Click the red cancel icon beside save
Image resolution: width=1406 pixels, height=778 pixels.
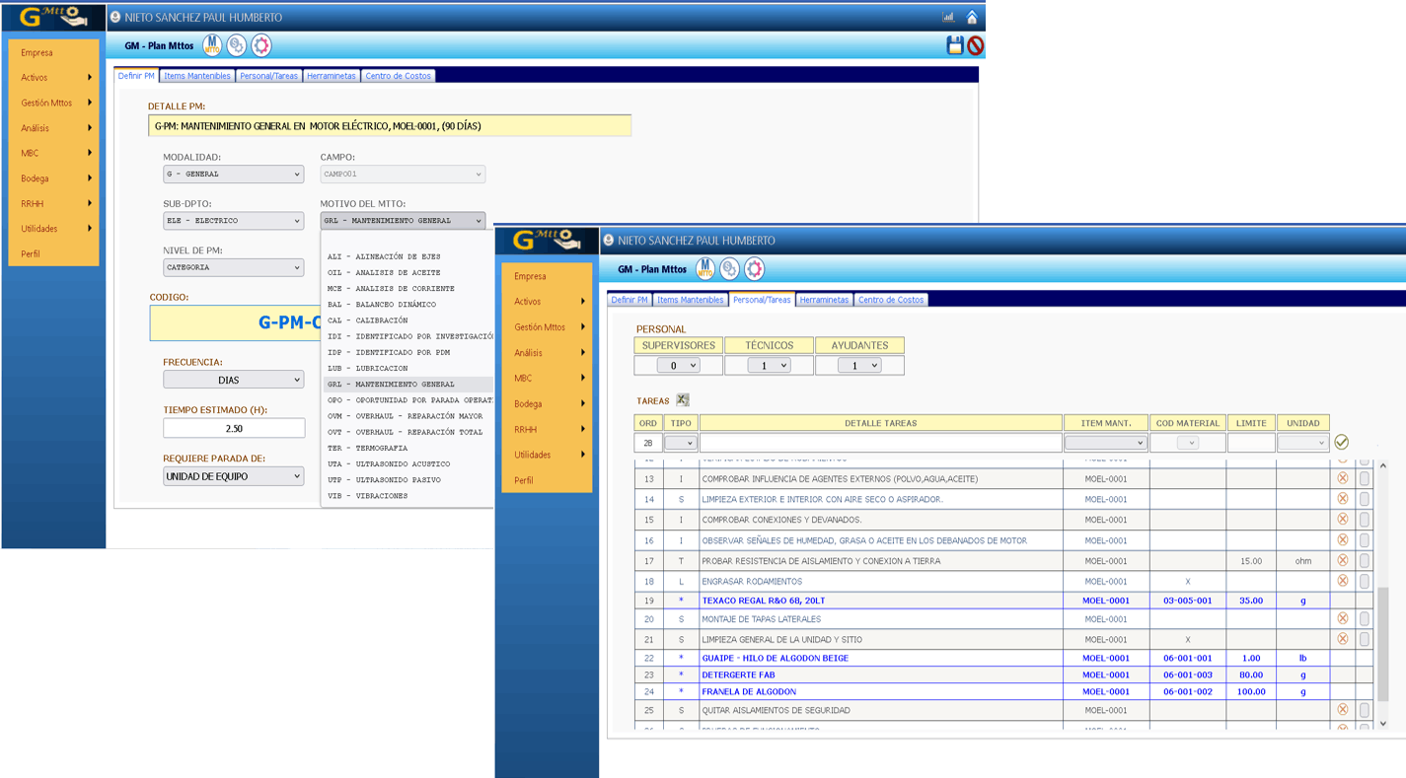(976, 45)
